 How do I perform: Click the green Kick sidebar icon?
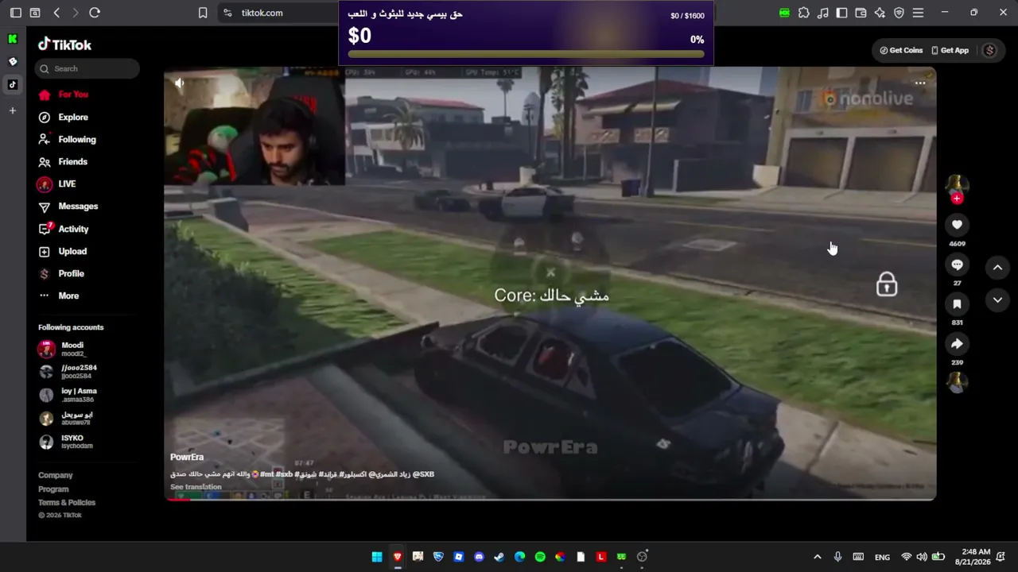tap(13, 39)
